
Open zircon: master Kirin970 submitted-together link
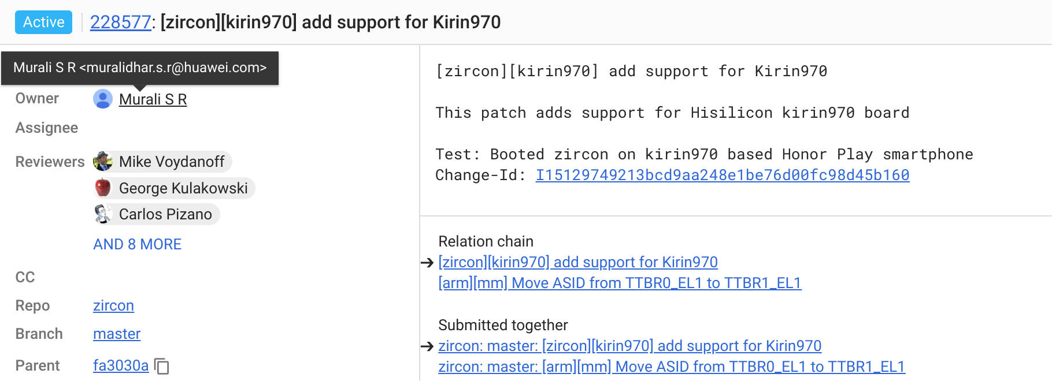coord(629,346)
